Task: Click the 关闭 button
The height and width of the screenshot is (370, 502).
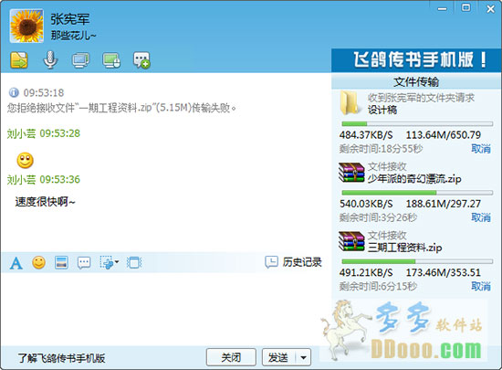Action: pos(231,357)
